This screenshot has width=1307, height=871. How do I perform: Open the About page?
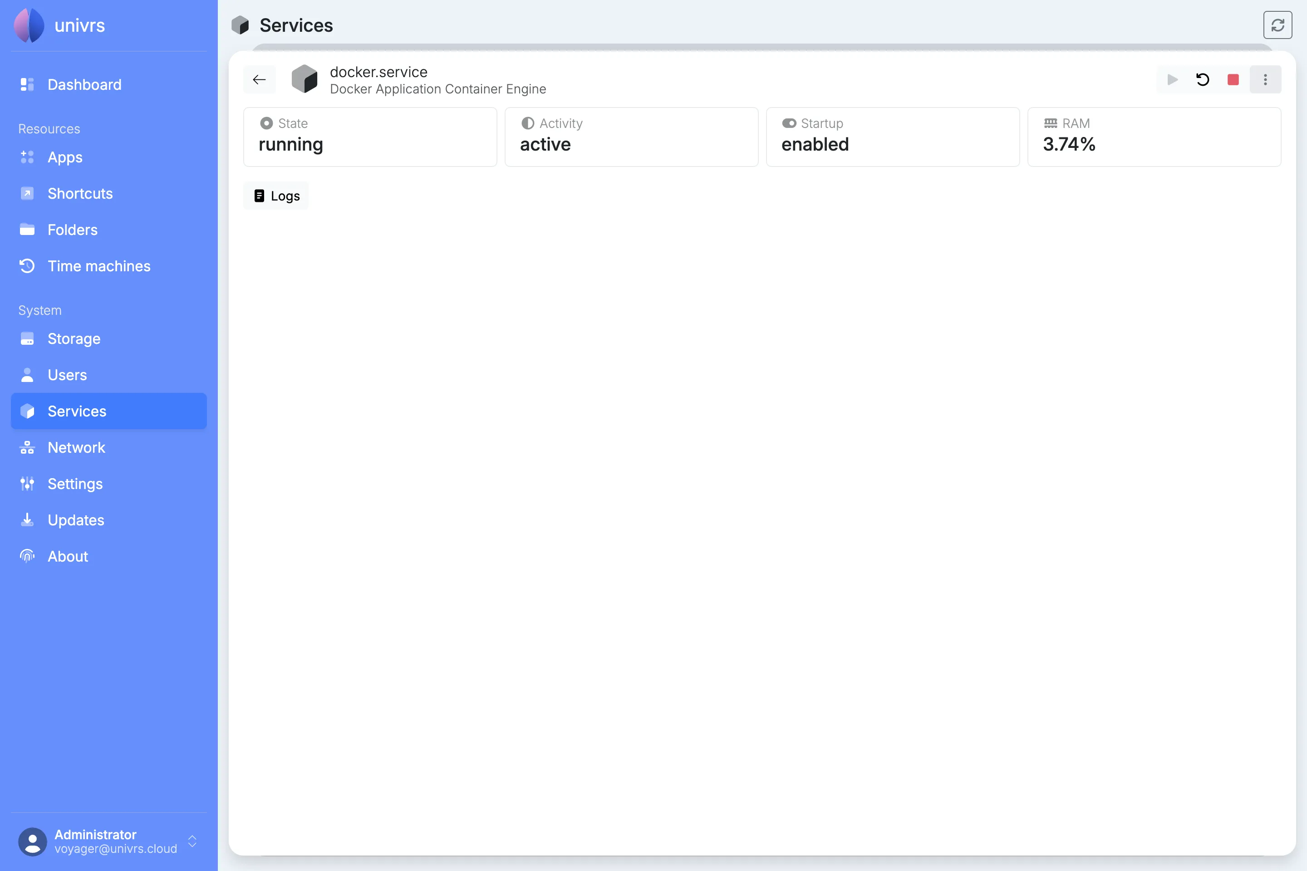(x=109, y=556)
